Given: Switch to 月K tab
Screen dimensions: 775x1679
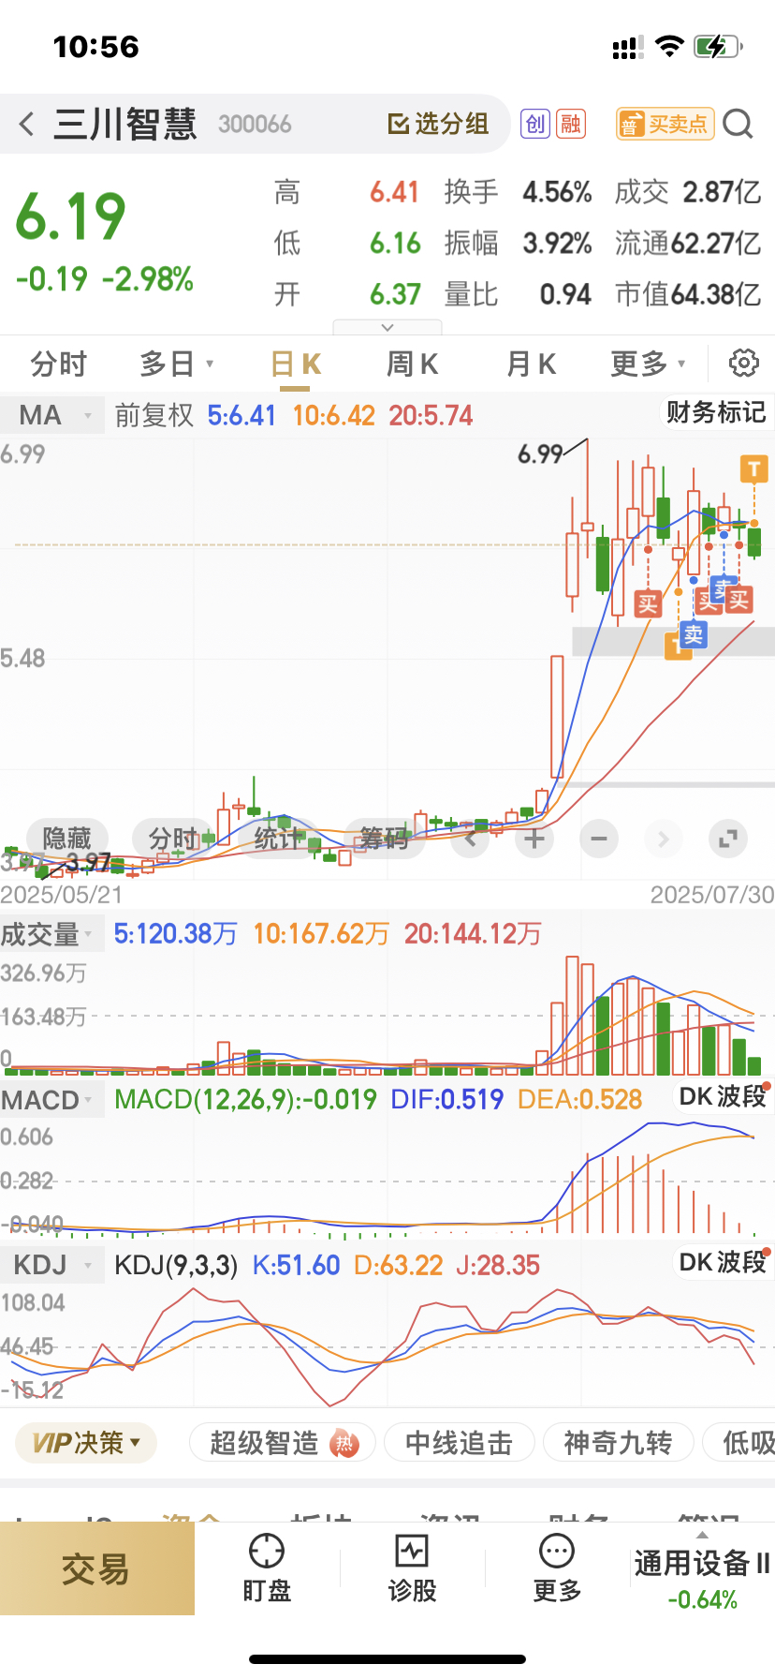Looking at the screenshot, I should coord(531,364).
